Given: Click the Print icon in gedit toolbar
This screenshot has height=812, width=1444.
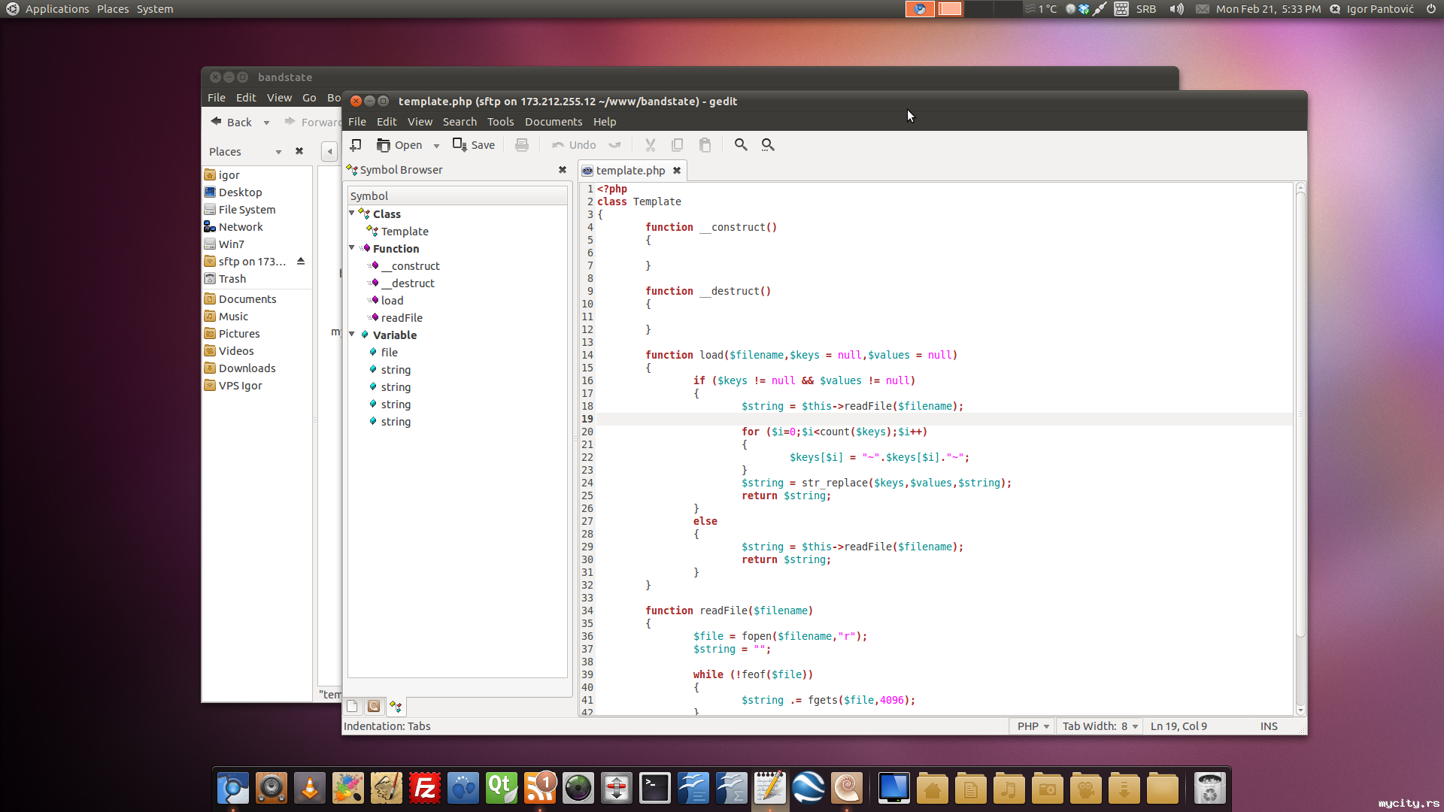Looking at the screenshot, I should [522, 145].
